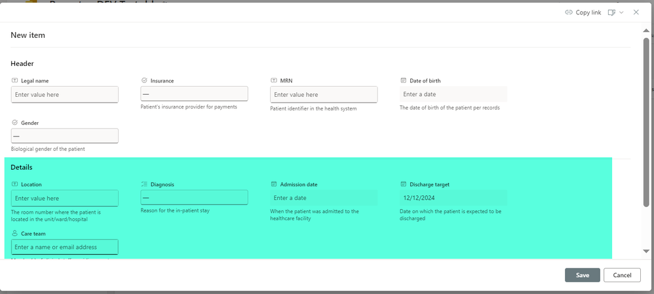Expand the Diagnosis dropdown field
The height and width of the screenshot is (294, 654).
tap(194, 197)
